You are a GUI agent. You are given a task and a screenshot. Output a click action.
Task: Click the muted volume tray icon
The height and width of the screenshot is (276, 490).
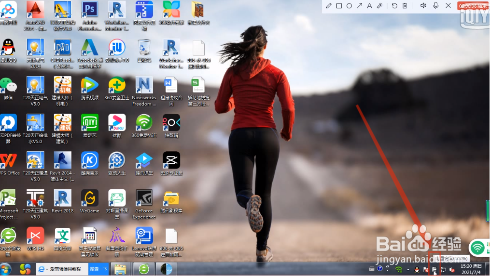pos(452,269)
